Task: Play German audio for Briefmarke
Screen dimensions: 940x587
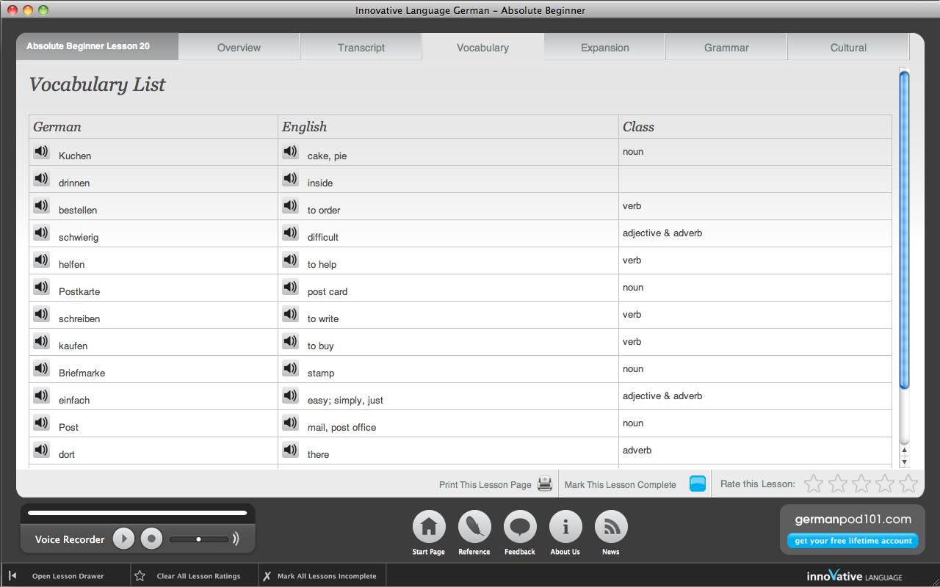Action: point(42,369)
